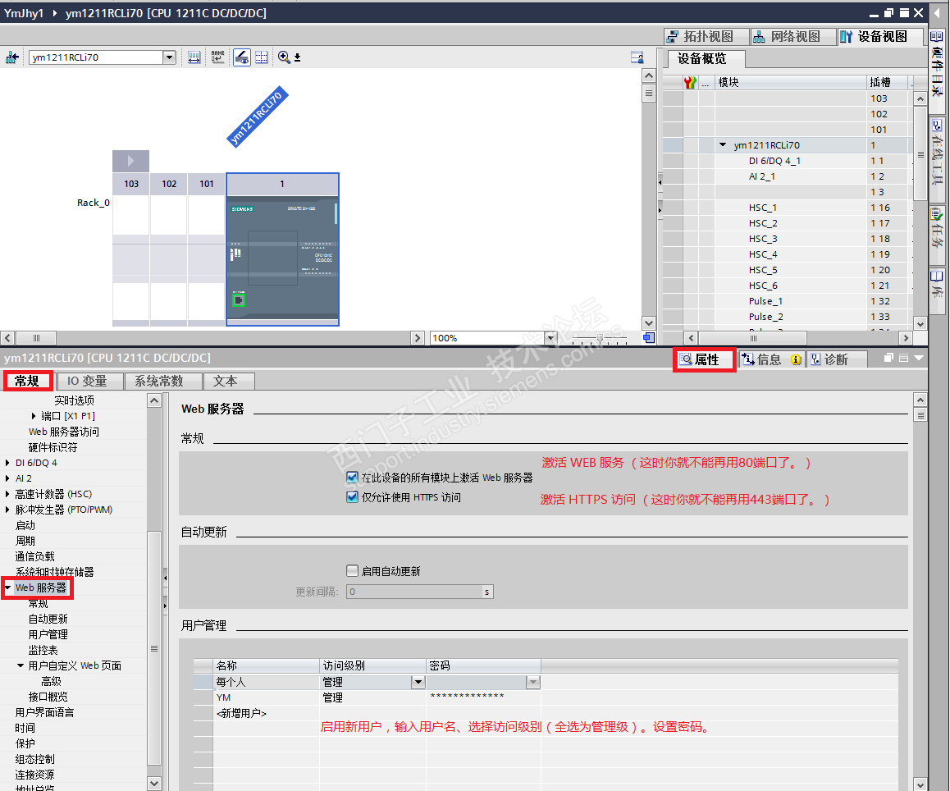950x791 pixels.
Task: Collapse the Web 服务器 tree node
Action: click(7, 588)
